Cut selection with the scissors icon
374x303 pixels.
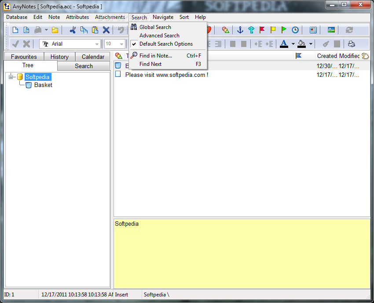(73, 30)
